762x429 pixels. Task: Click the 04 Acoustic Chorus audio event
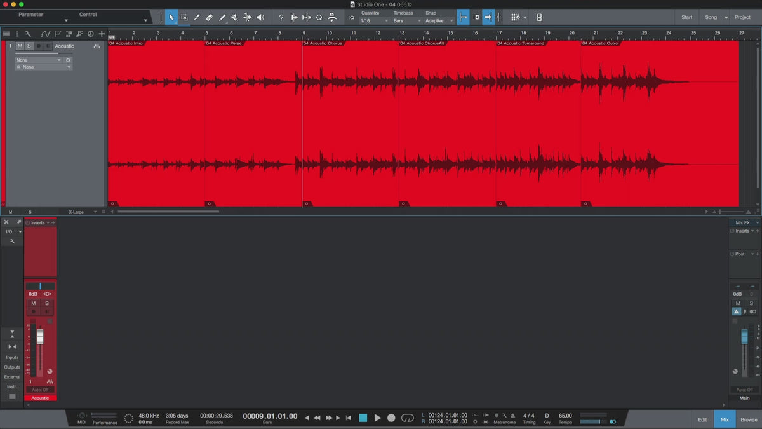click(350, 121)
